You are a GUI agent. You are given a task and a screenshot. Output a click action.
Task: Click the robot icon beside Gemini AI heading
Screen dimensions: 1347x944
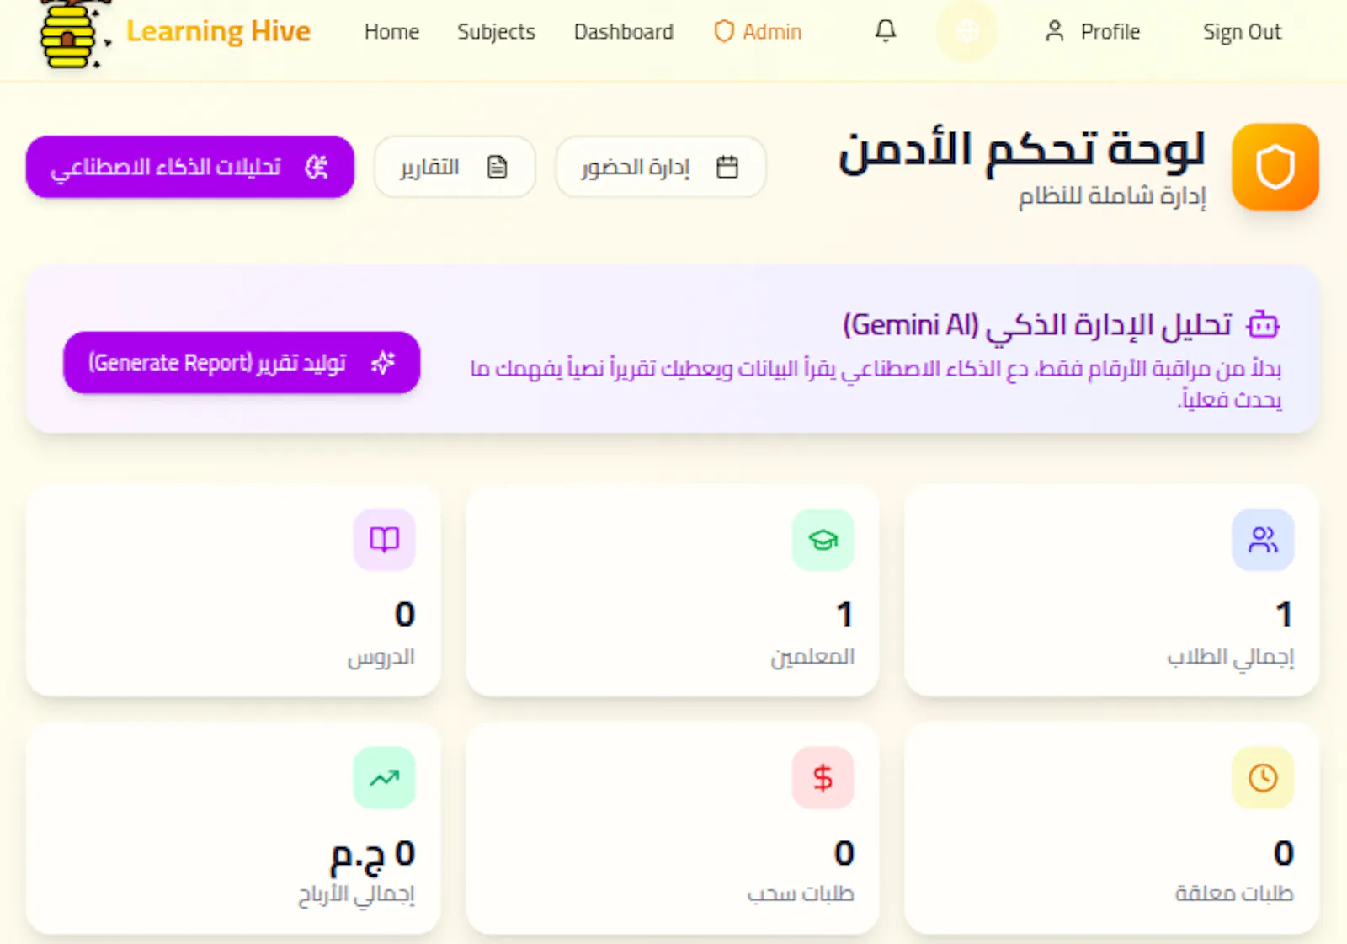[1263, 324]
